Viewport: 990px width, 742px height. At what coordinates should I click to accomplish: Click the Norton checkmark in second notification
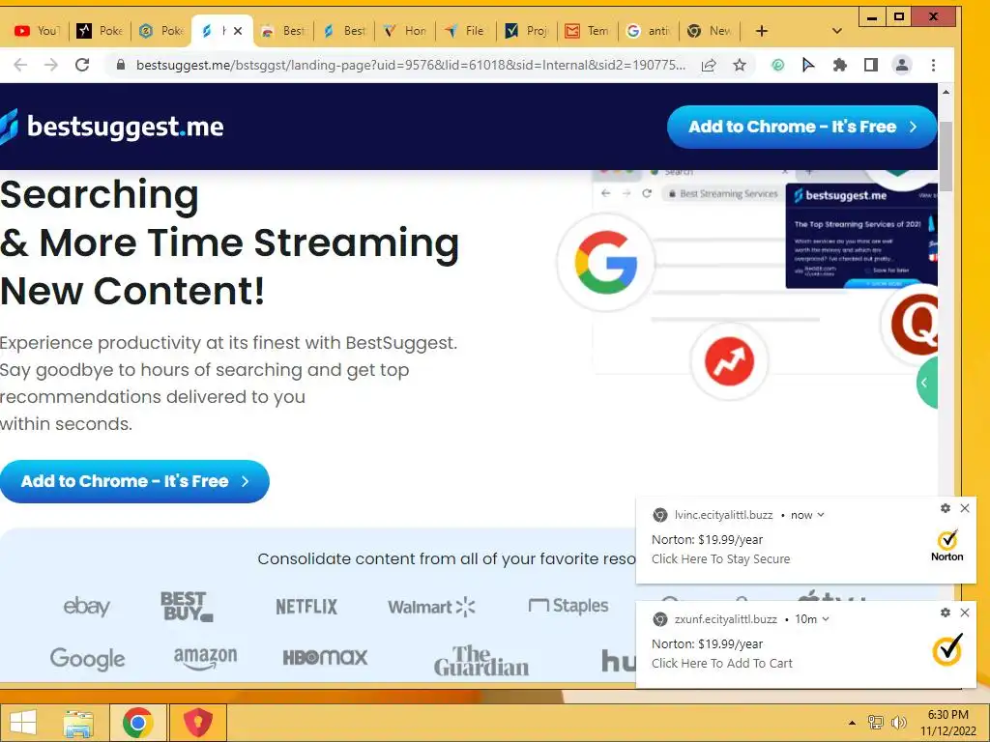[x=947, y=649]
